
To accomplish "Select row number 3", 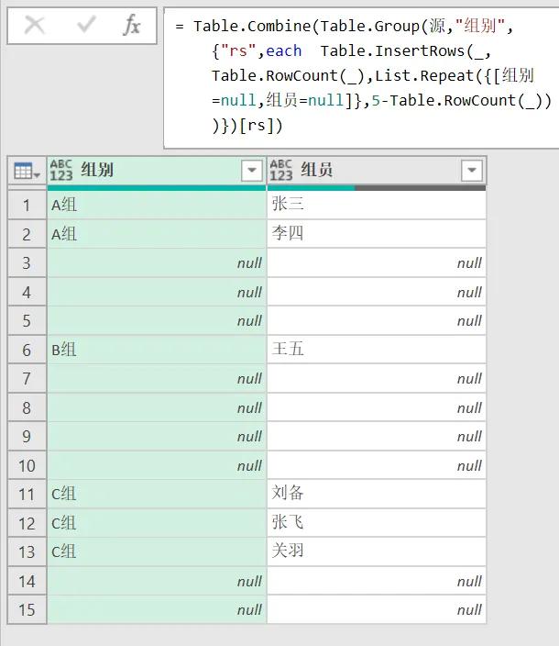I will [27, 262].
